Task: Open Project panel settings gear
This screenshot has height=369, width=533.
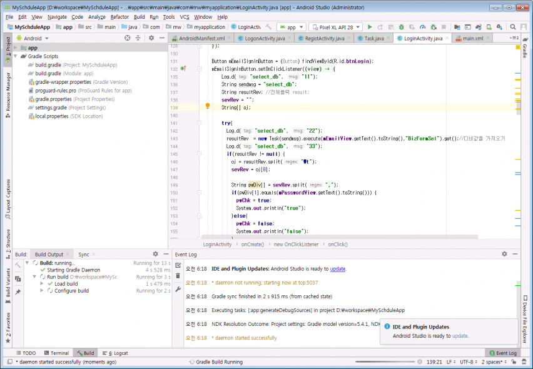Action: click(x=151, y=38)
